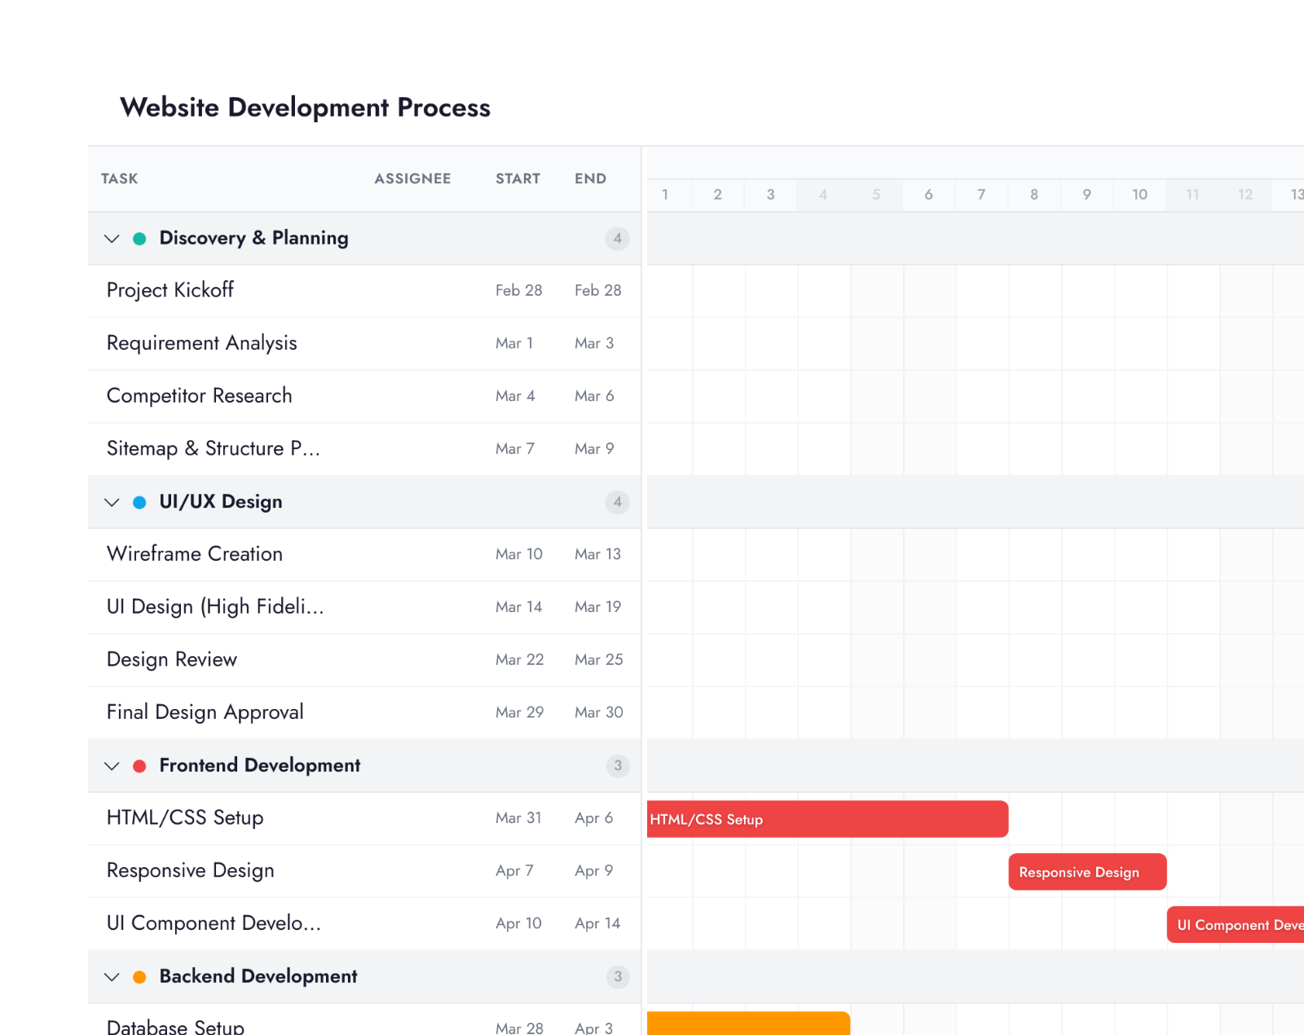The width and height of the screenshot is (1304, 1035).
Task: Collapse the Backend Development group chevron
Action: 112,977
